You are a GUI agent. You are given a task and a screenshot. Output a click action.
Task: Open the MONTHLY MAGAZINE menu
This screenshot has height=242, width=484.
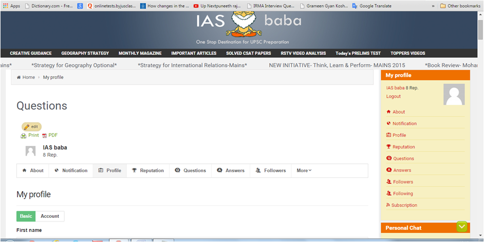click(140, 53)
